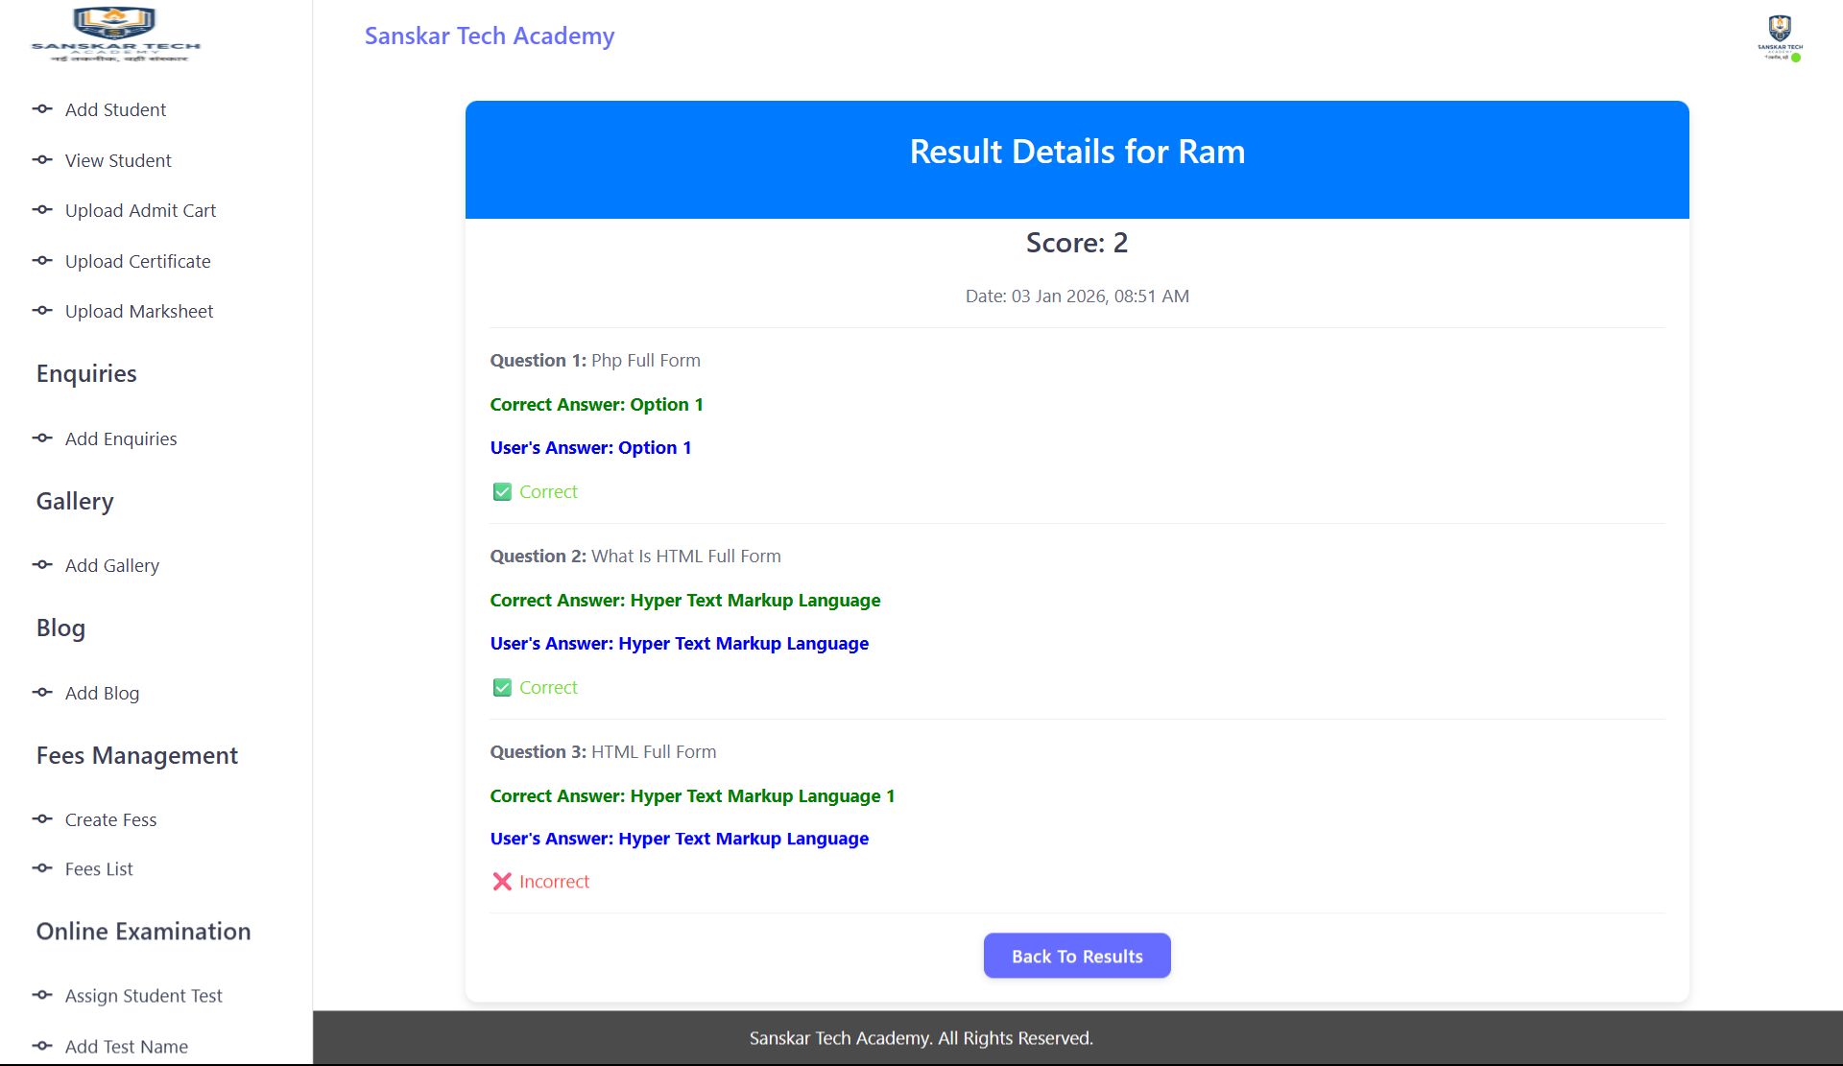Open Add Blog menu entry
Viewport: 1843px width, 1066px height.
tap(102, 693)
